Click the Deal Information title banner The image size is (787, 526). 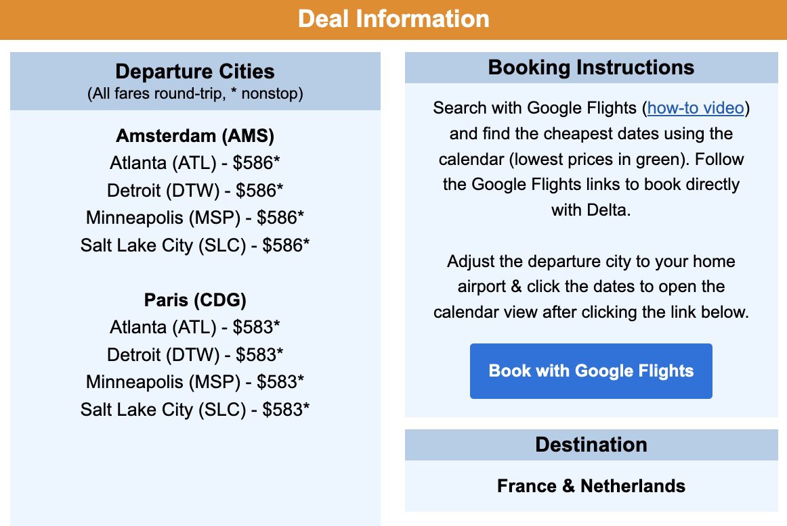pyautogui.click(x=393, y=19)
